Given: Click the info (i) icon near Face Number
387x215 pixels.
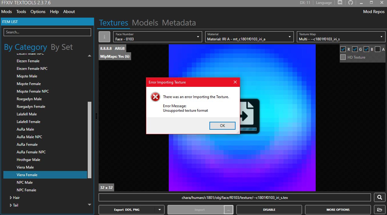Looking at the screenshot, I should click(104, 36).
